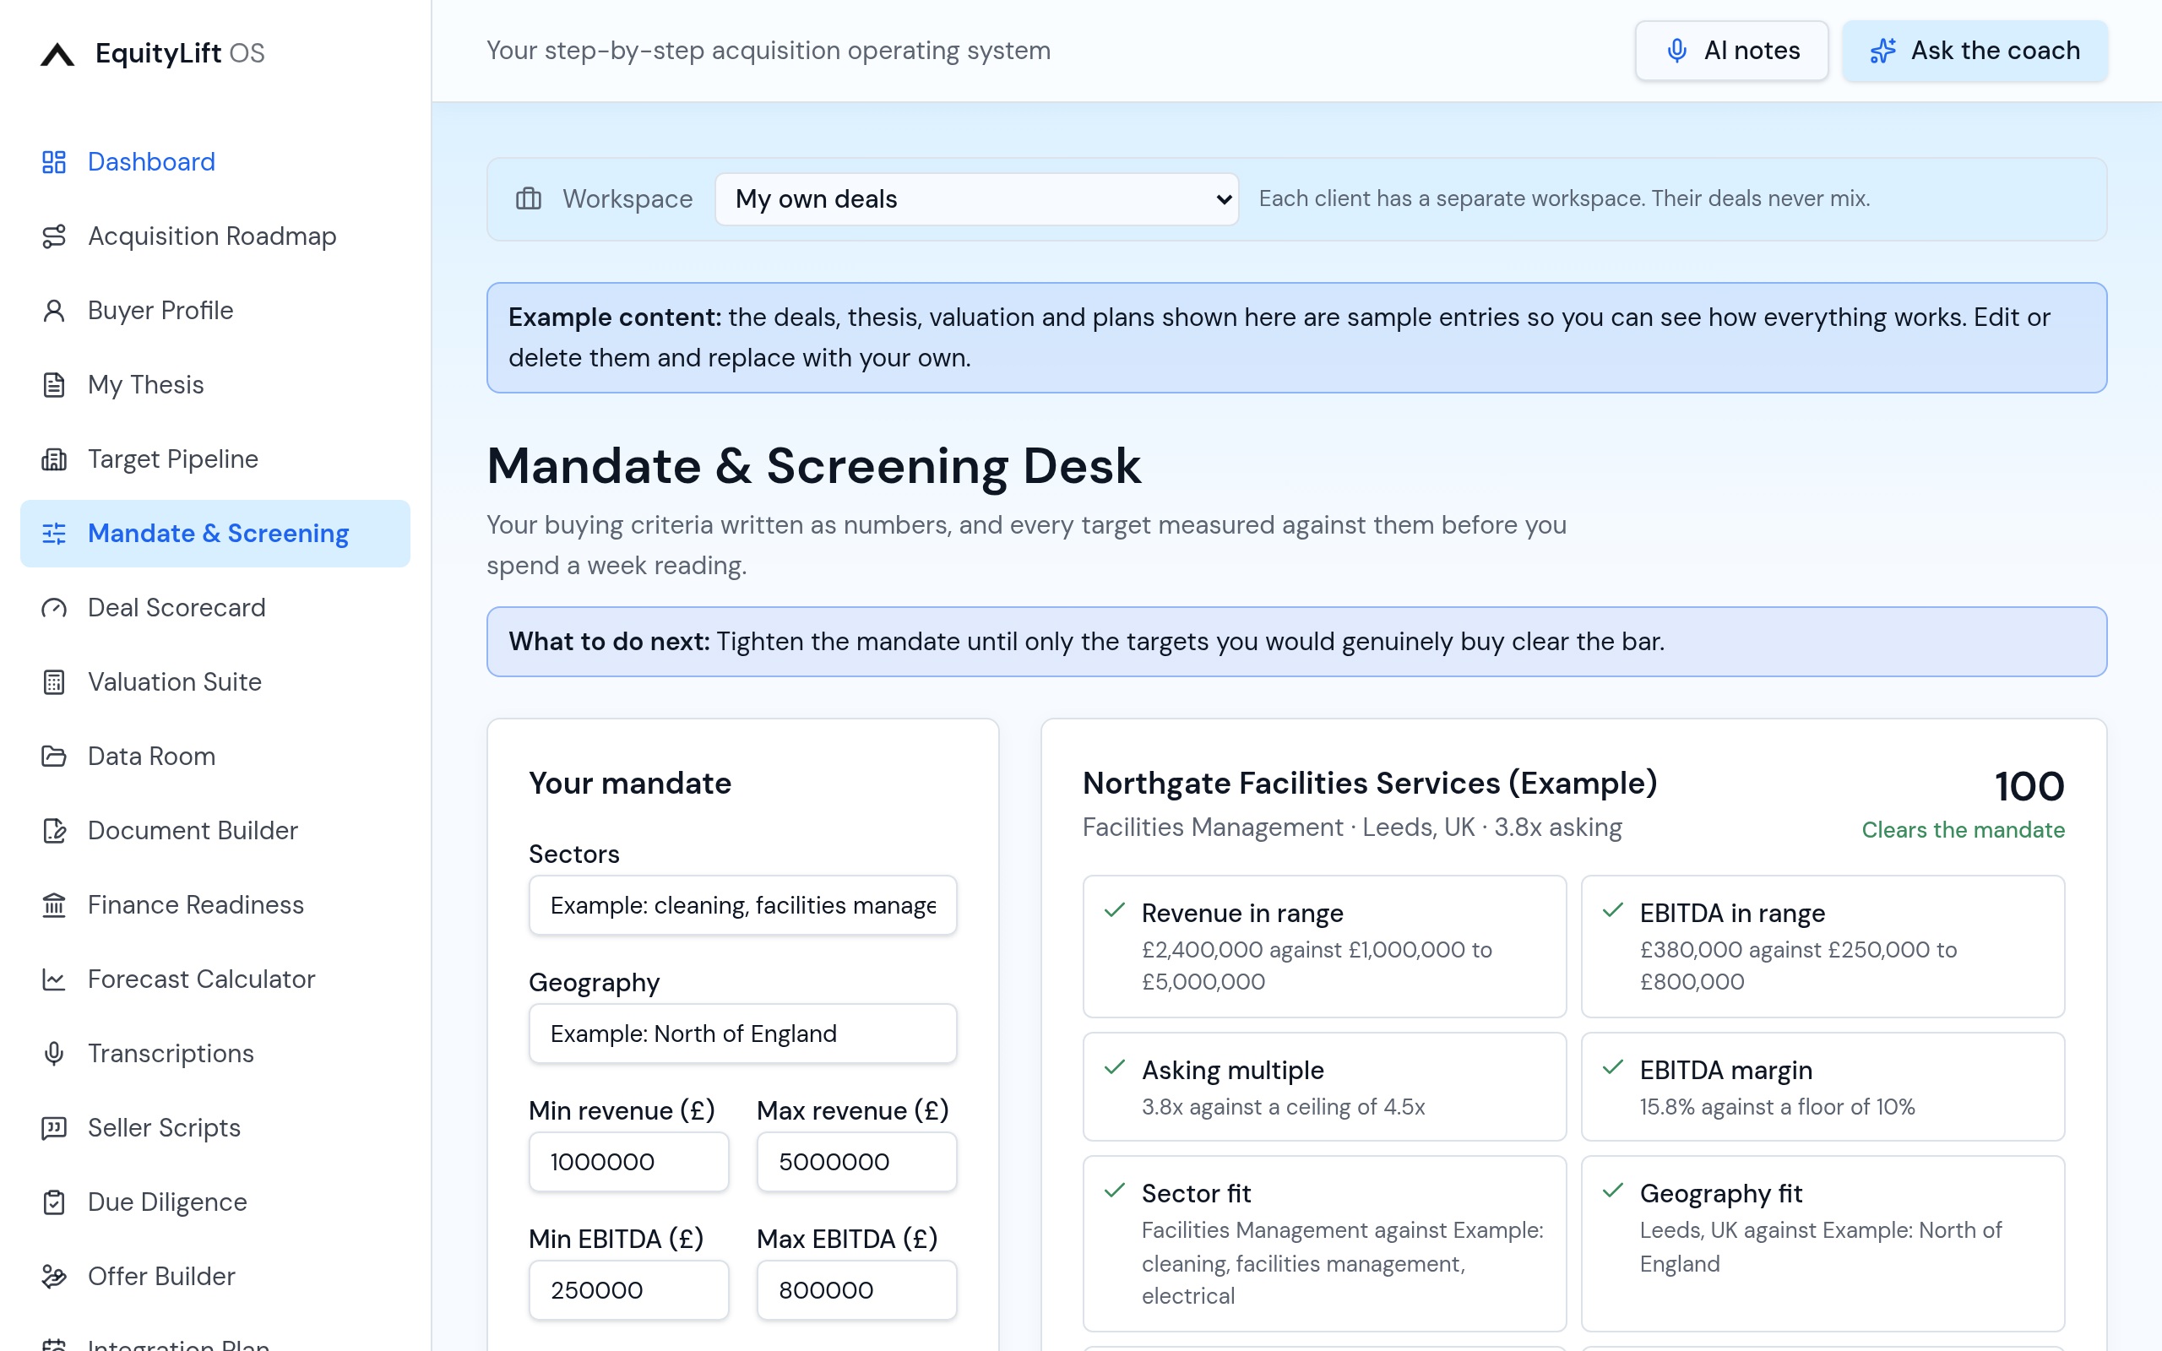Click the Max EBITDA (£) field
Viewport: 2162px width, 1351px height.
coord(856,1290)
